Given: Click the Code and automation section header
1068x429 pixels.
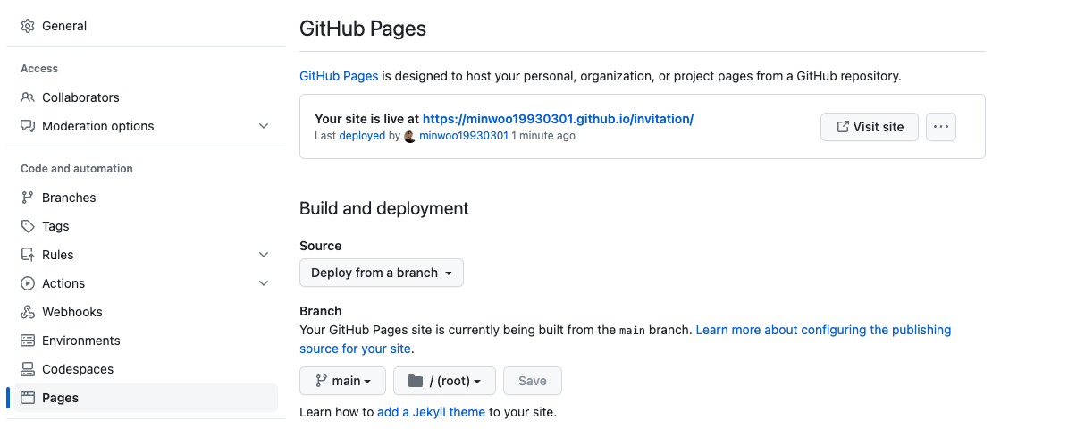Looking at the screenshot, I should tap(77, 168).
